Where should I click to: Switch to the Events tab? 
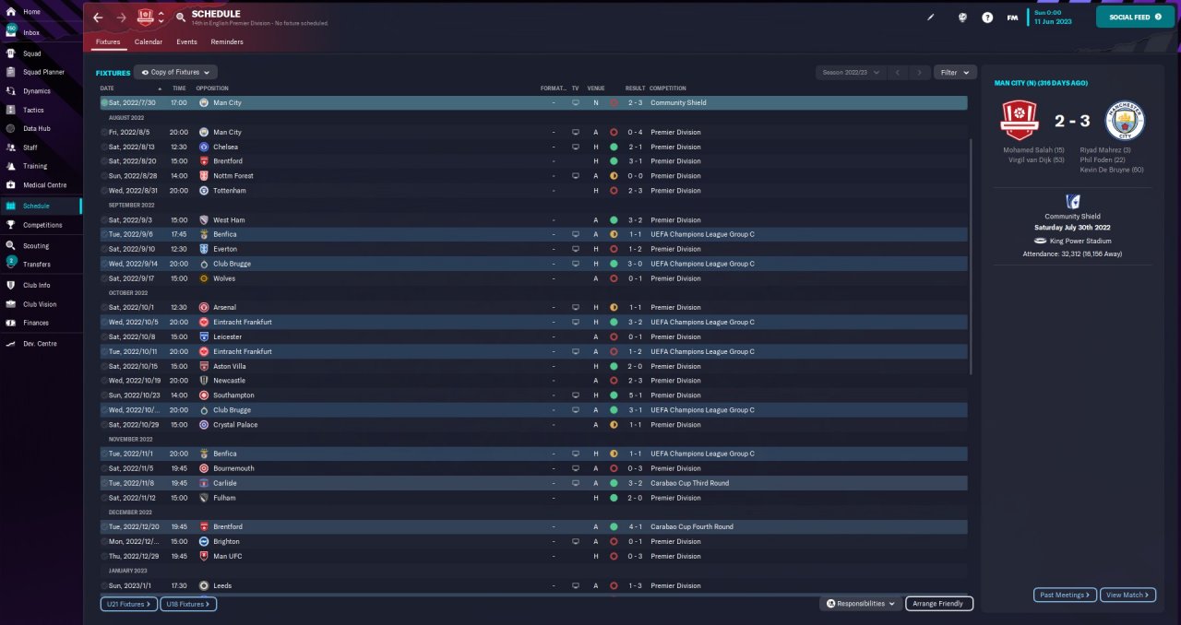pyautogui.click(x=186, y=42)
